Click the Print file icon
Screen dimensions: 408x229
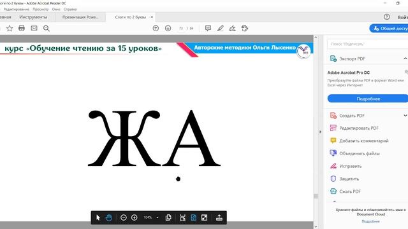click(x=22, y=28)
